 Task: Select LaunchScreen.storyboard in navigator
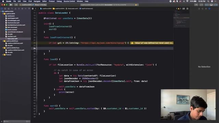coord(15,32)
